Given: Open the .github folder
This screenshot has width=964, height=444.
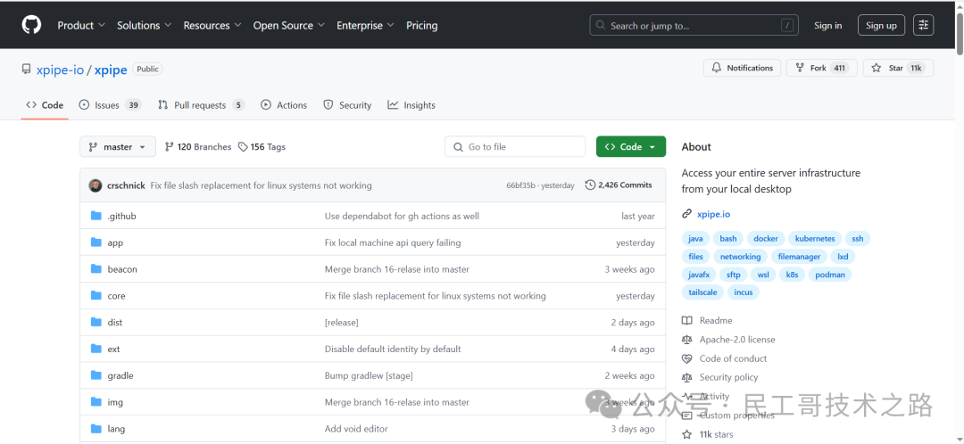Looking at the screenshot, I should point(121,216).
